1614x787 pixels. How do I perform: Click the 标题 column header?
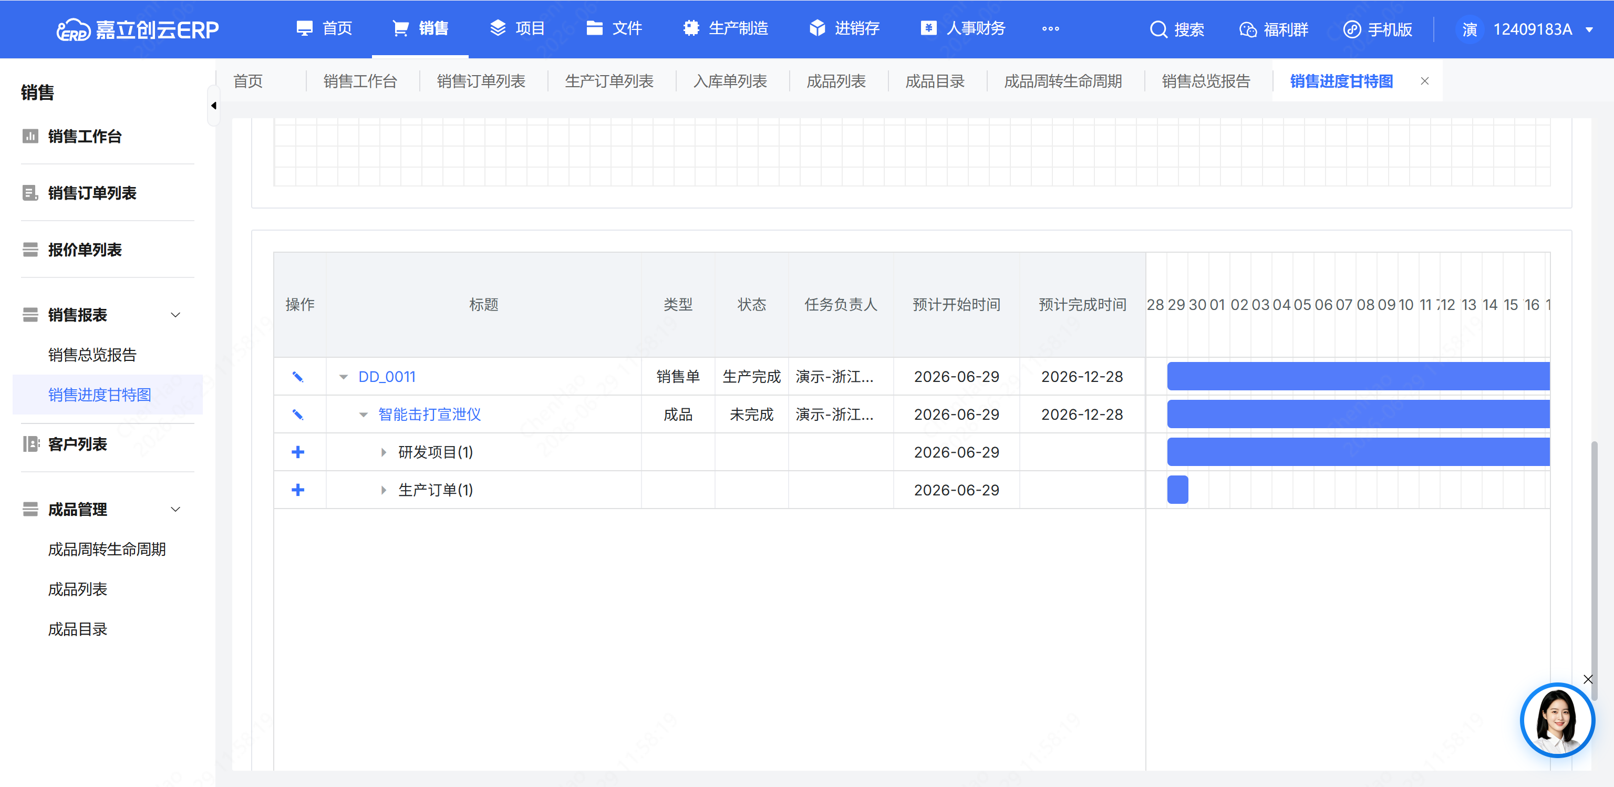pyautogui.click(x=484, y=305)
